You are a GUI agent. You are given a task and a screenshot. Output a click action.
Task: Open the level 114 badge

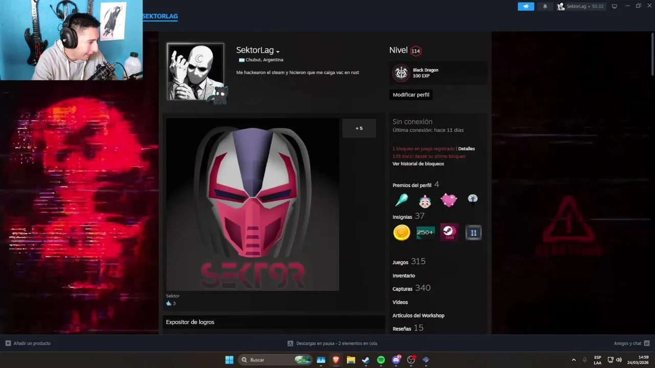[x=416, y=51]
